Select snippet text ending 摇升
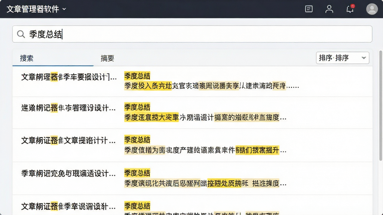The height and width of the screenshot is (215, 383). 205,150
